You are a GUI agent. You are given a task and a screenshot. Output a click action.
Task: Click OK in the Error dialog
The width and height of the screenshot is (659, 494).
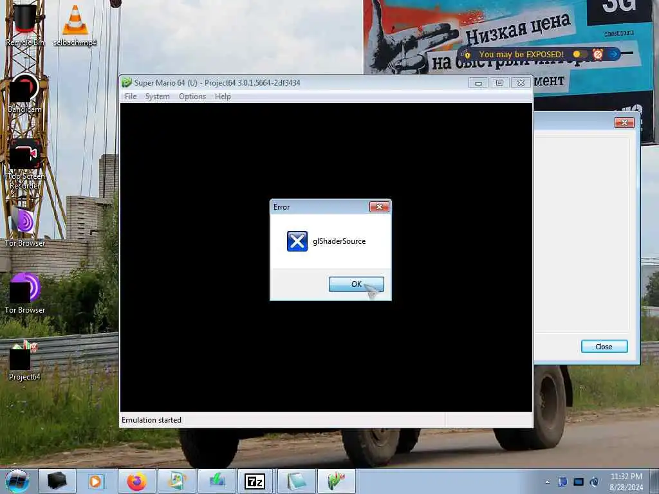point(356,284)
